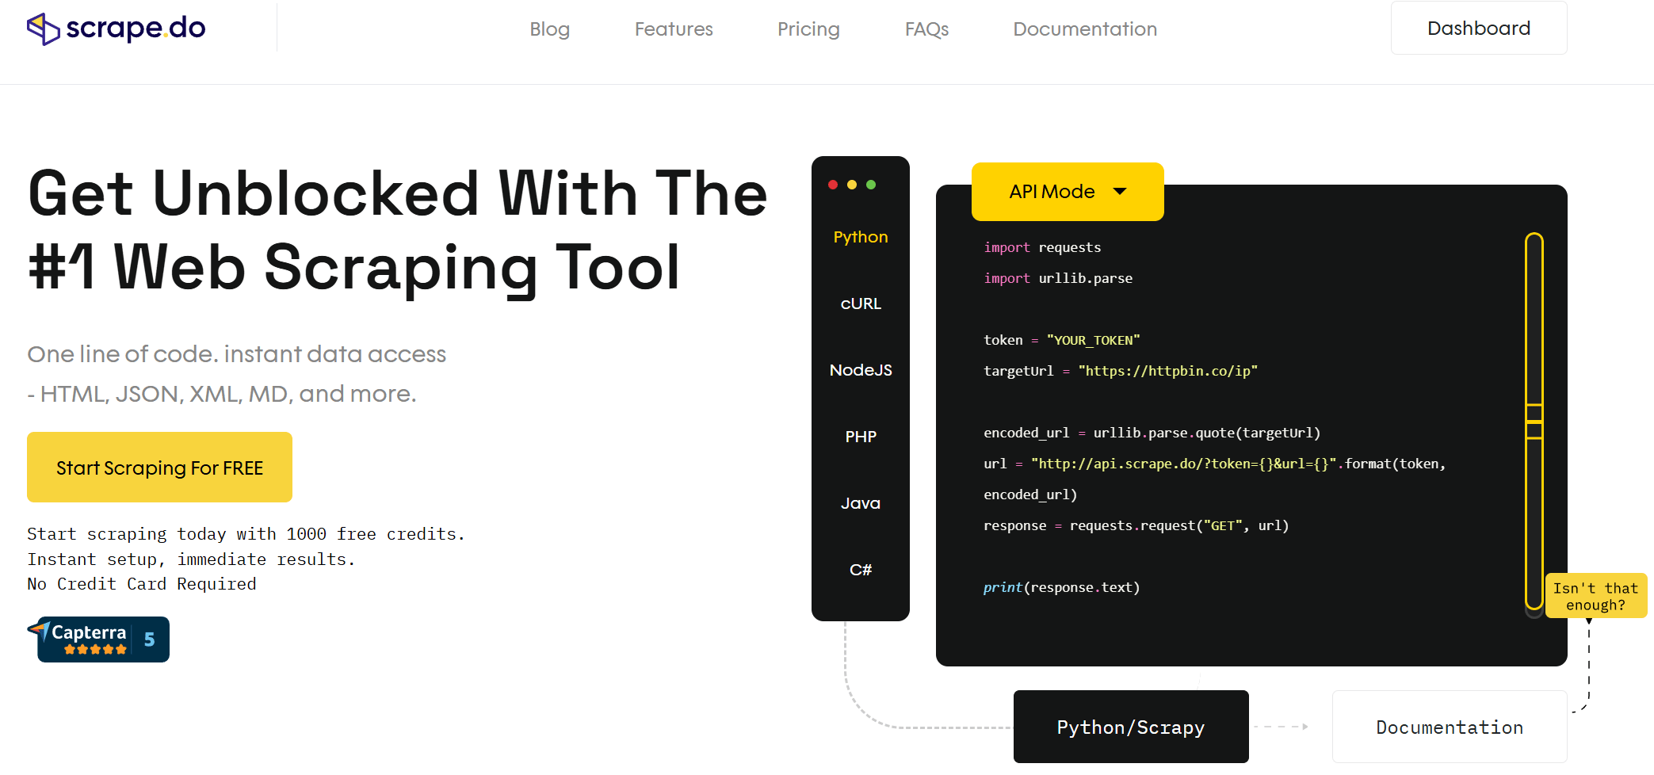The width and height of the screenshot is (1654, 775).
Task: Select the Python language tab
Action: tap(861, 237)
